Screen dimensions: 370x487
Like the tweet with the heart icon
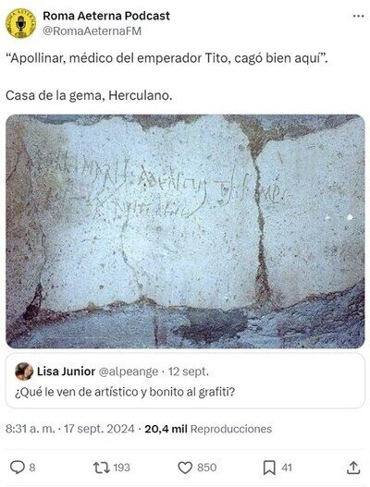(185, 468)
